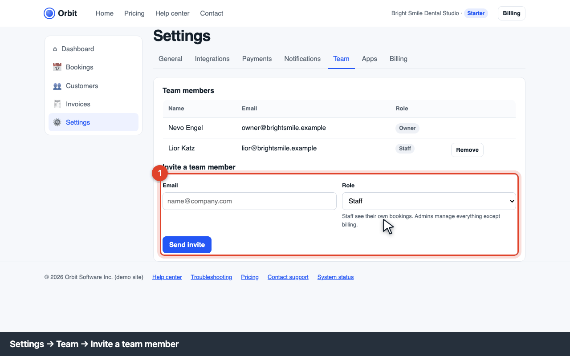Open the Role dropdown
Image resolution: width=570 pixels, height=356 pixels.
pyautogui.click(x=429, y=201)
